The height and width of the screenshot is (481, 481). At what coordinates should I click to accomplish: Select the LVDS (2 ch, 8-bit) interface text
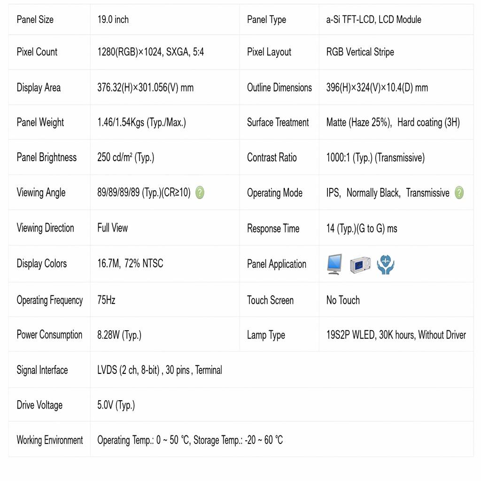(x=129, y=370)
